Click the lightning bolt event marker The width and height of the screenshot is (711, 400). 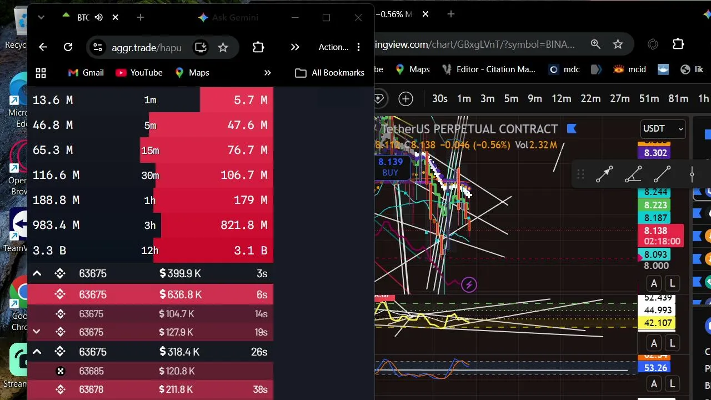tap(469, 285)
